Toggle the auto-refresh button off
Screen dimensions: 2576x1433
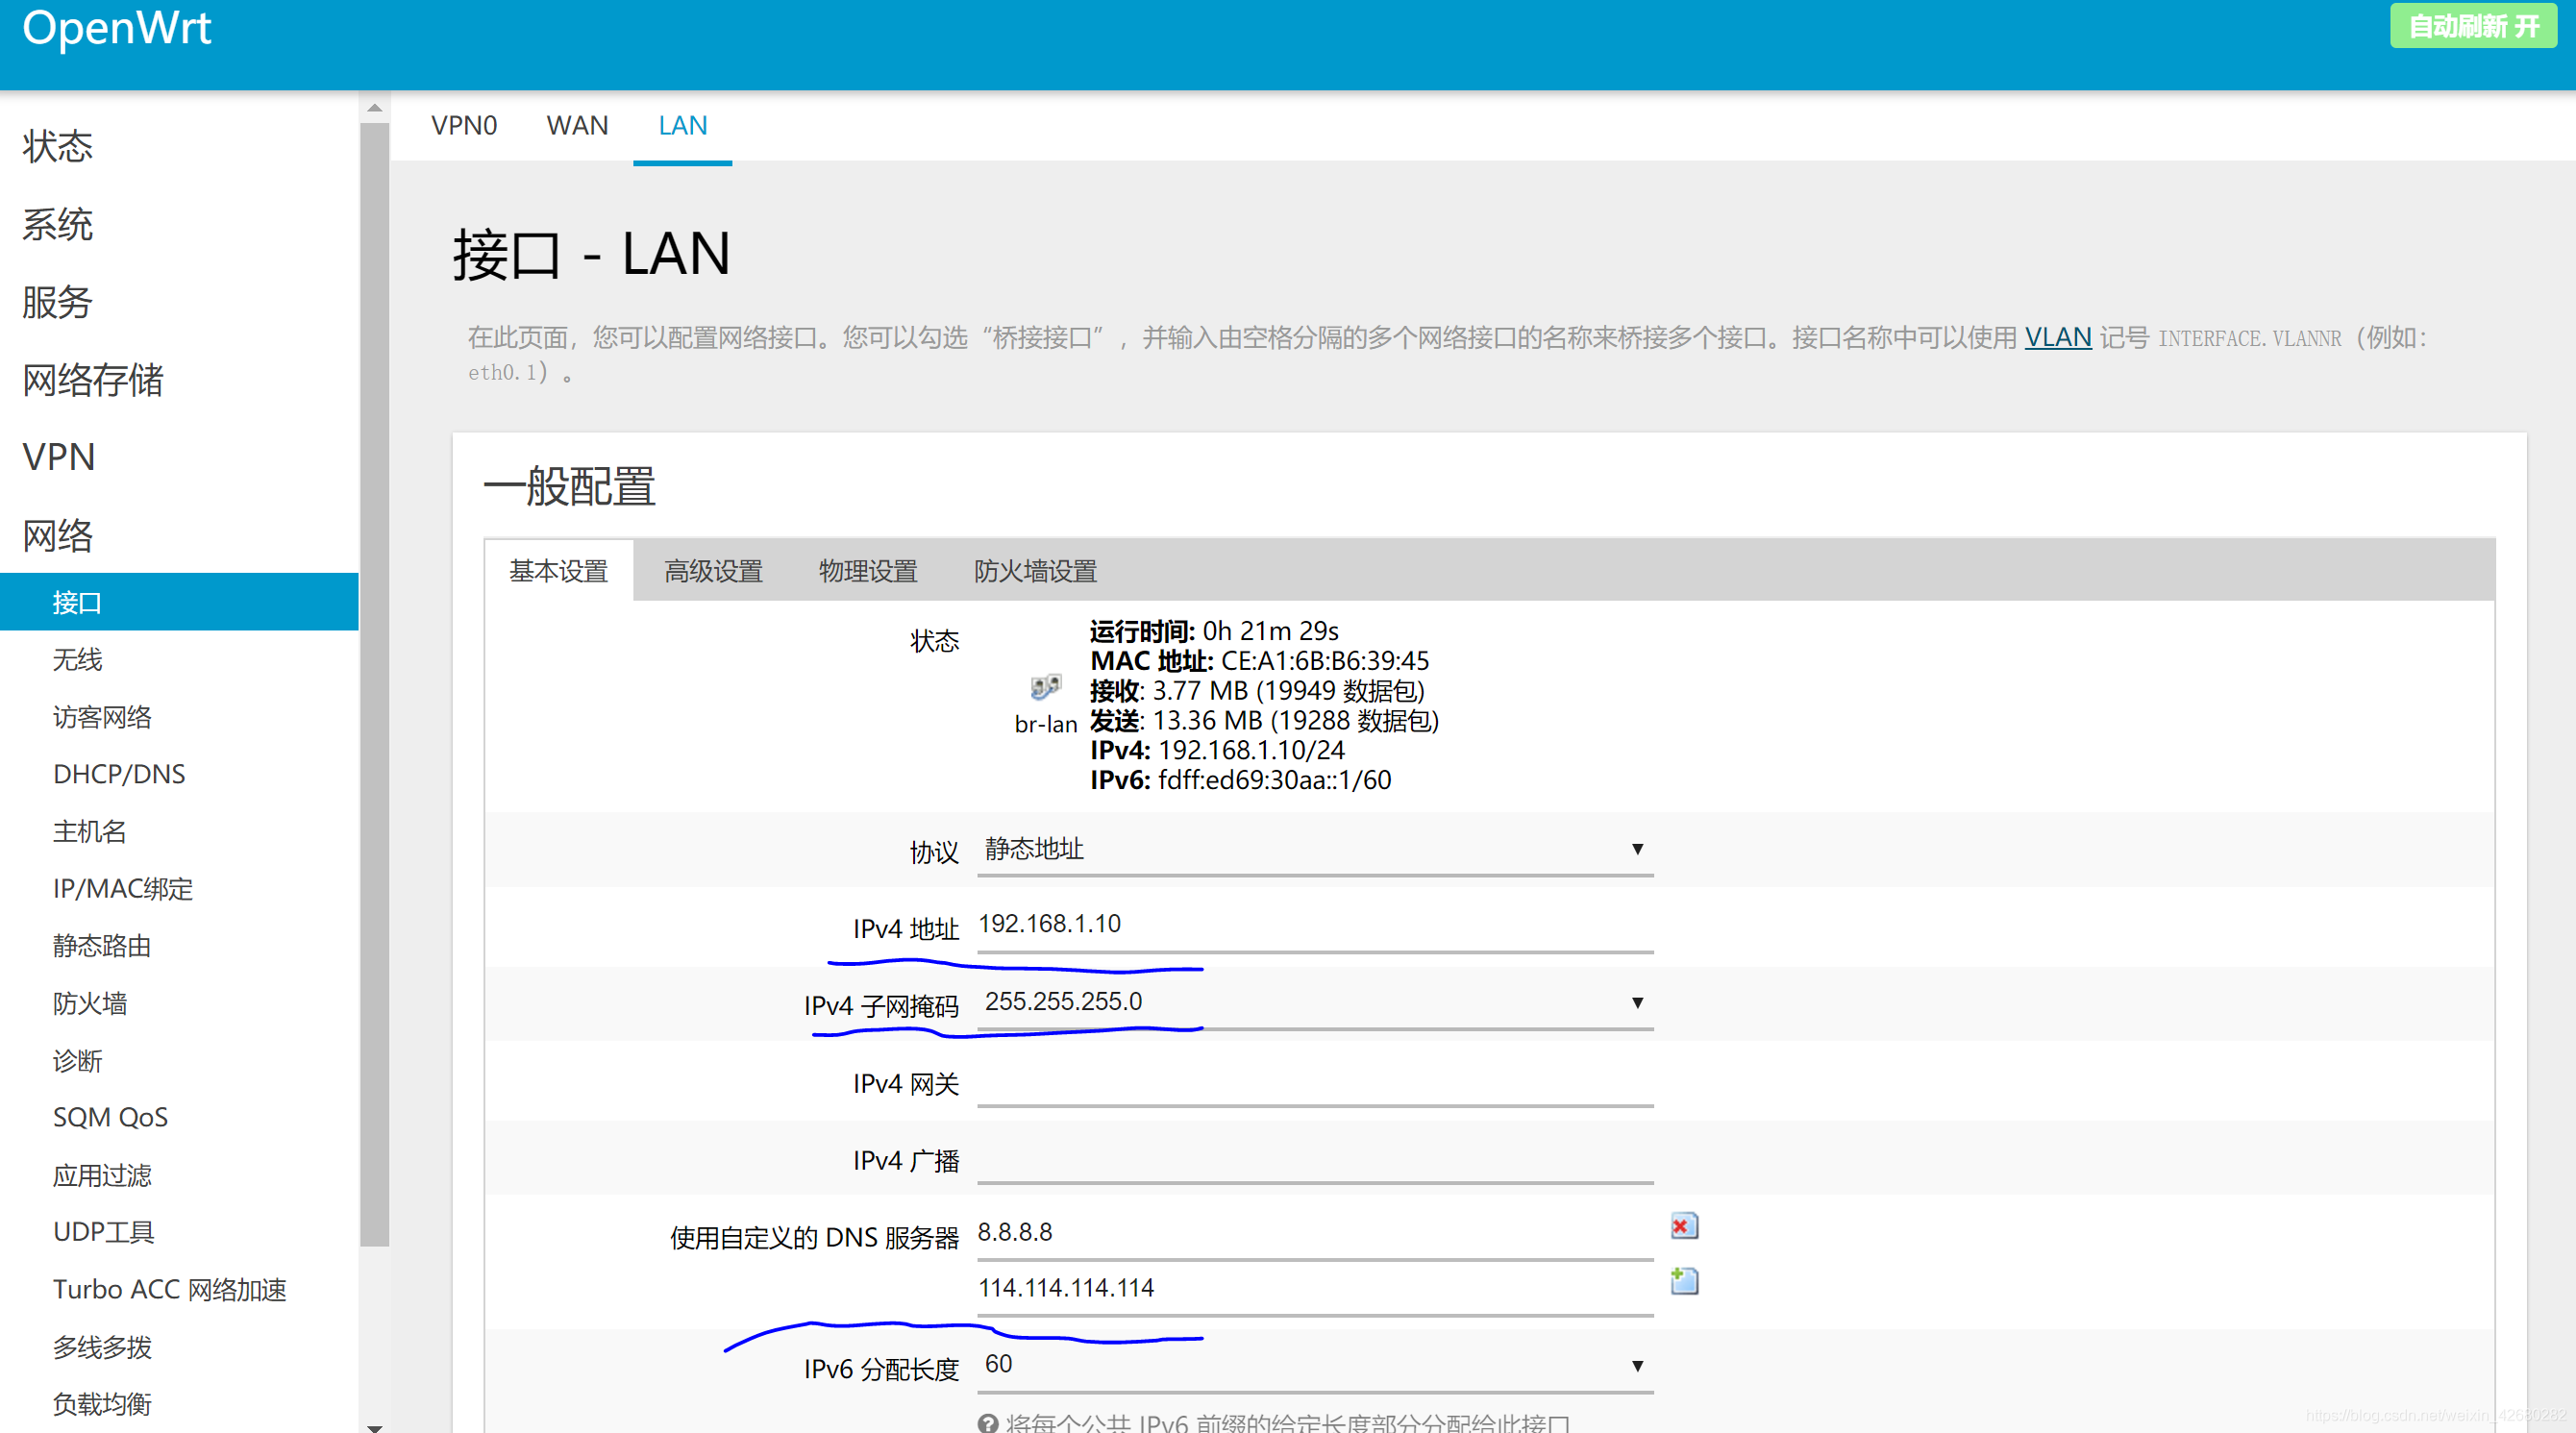pos(2473,26)
